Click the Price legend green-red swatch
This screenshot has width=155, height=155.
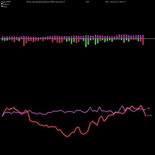coord(2,6)
